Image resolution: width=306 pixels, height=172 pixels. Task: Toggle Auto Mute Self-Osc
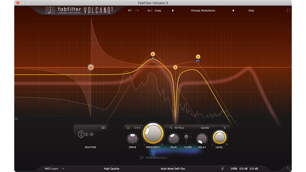point(173,169)
